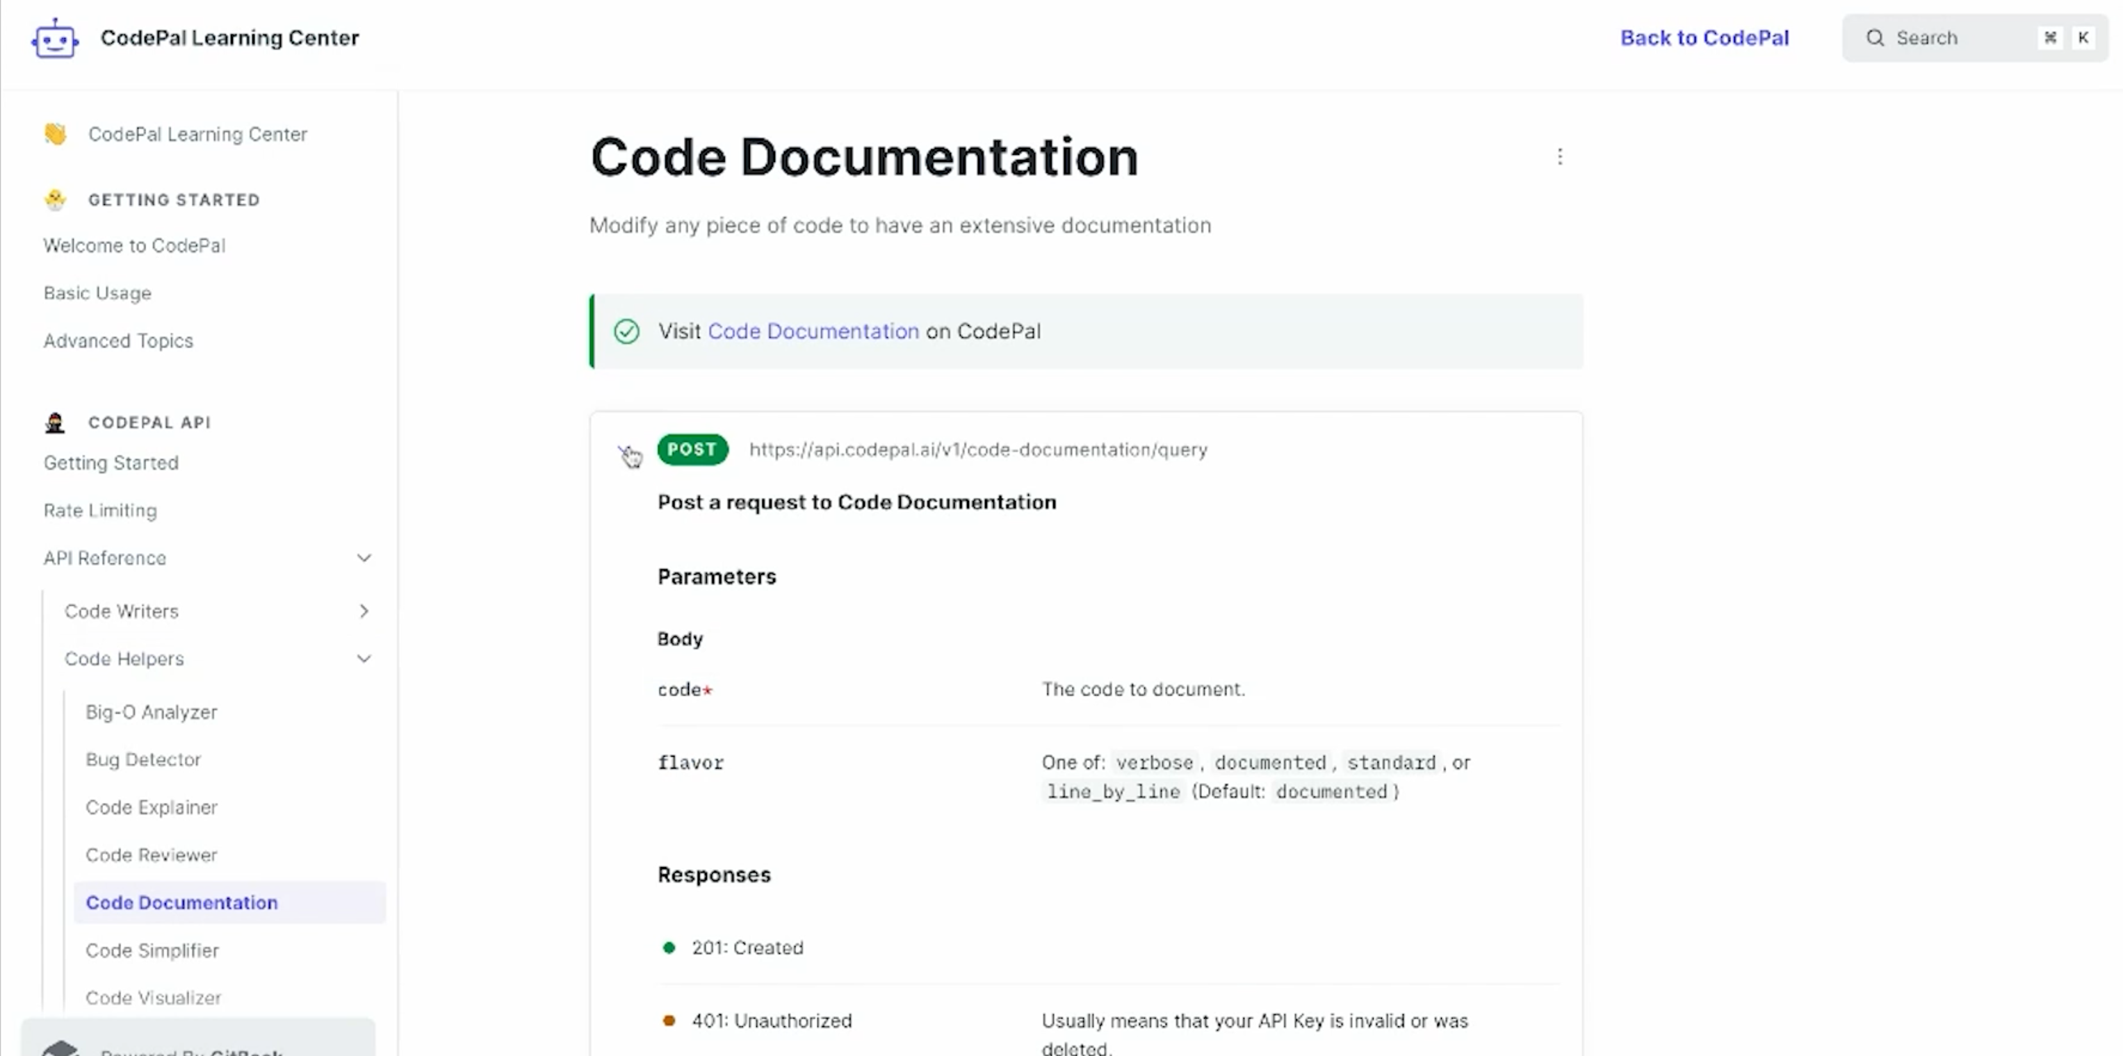Open the Big-O Analyzer page
Screen dimensions: 2123x1056
[x=152, y=713]
